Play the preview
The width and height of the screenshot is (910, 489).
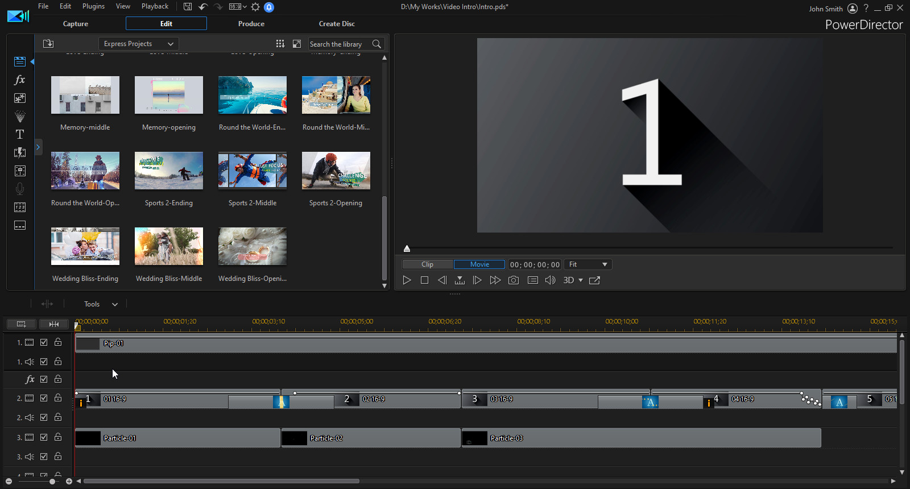407,280
